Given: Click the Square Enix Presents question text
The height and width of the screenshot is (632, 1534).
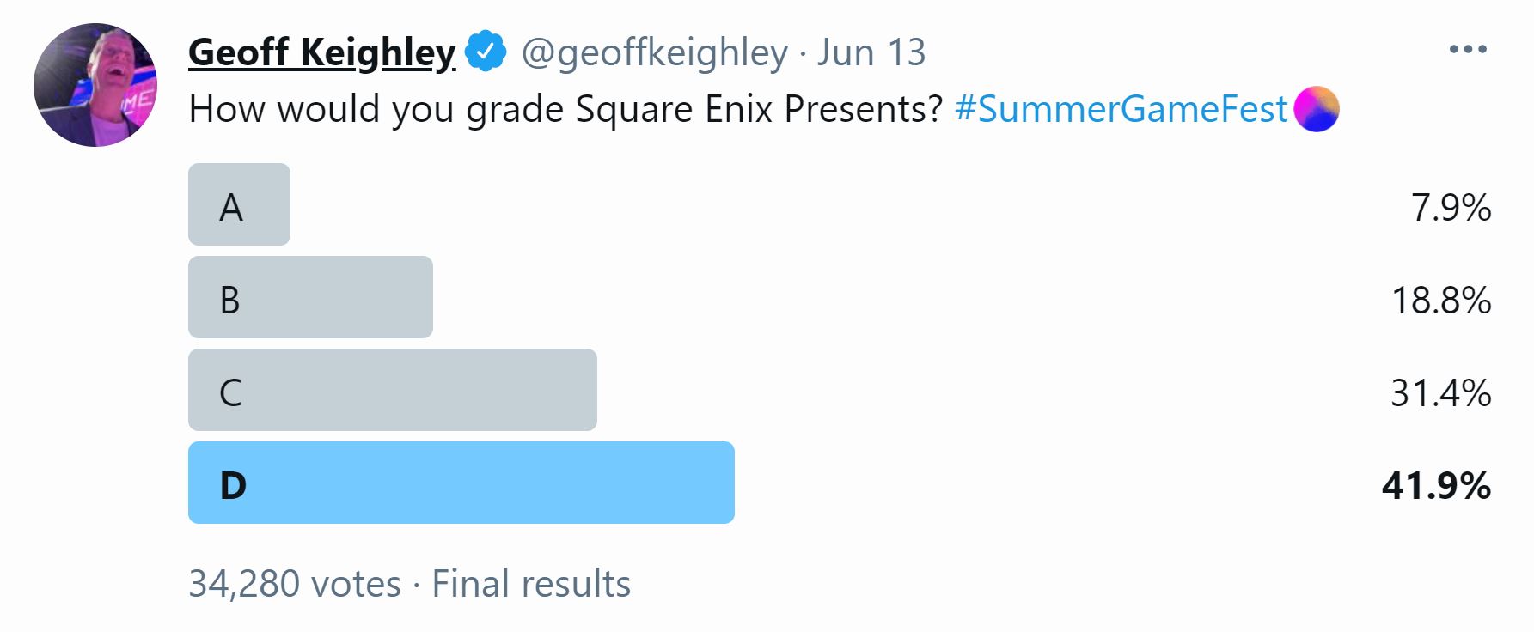Looking at the screenshot, I should (x=565, y=109).
